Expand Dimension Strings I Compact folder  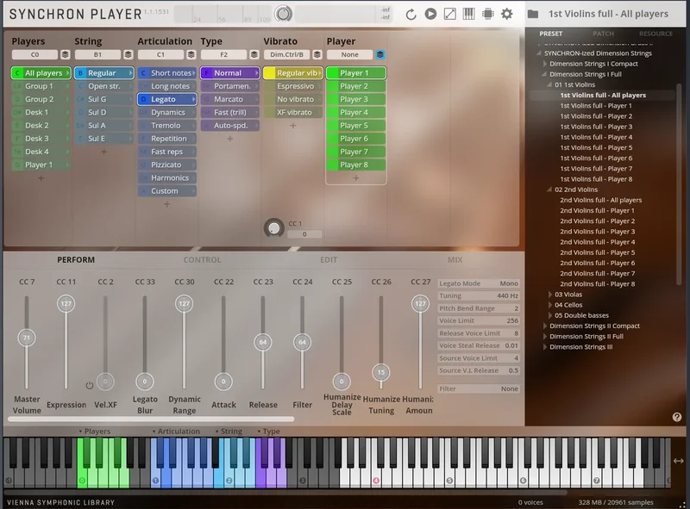(x=545, y=64)
